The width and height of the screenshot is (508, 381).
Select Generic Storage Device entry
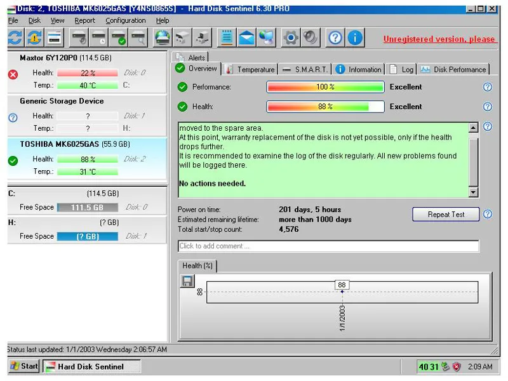87,116
